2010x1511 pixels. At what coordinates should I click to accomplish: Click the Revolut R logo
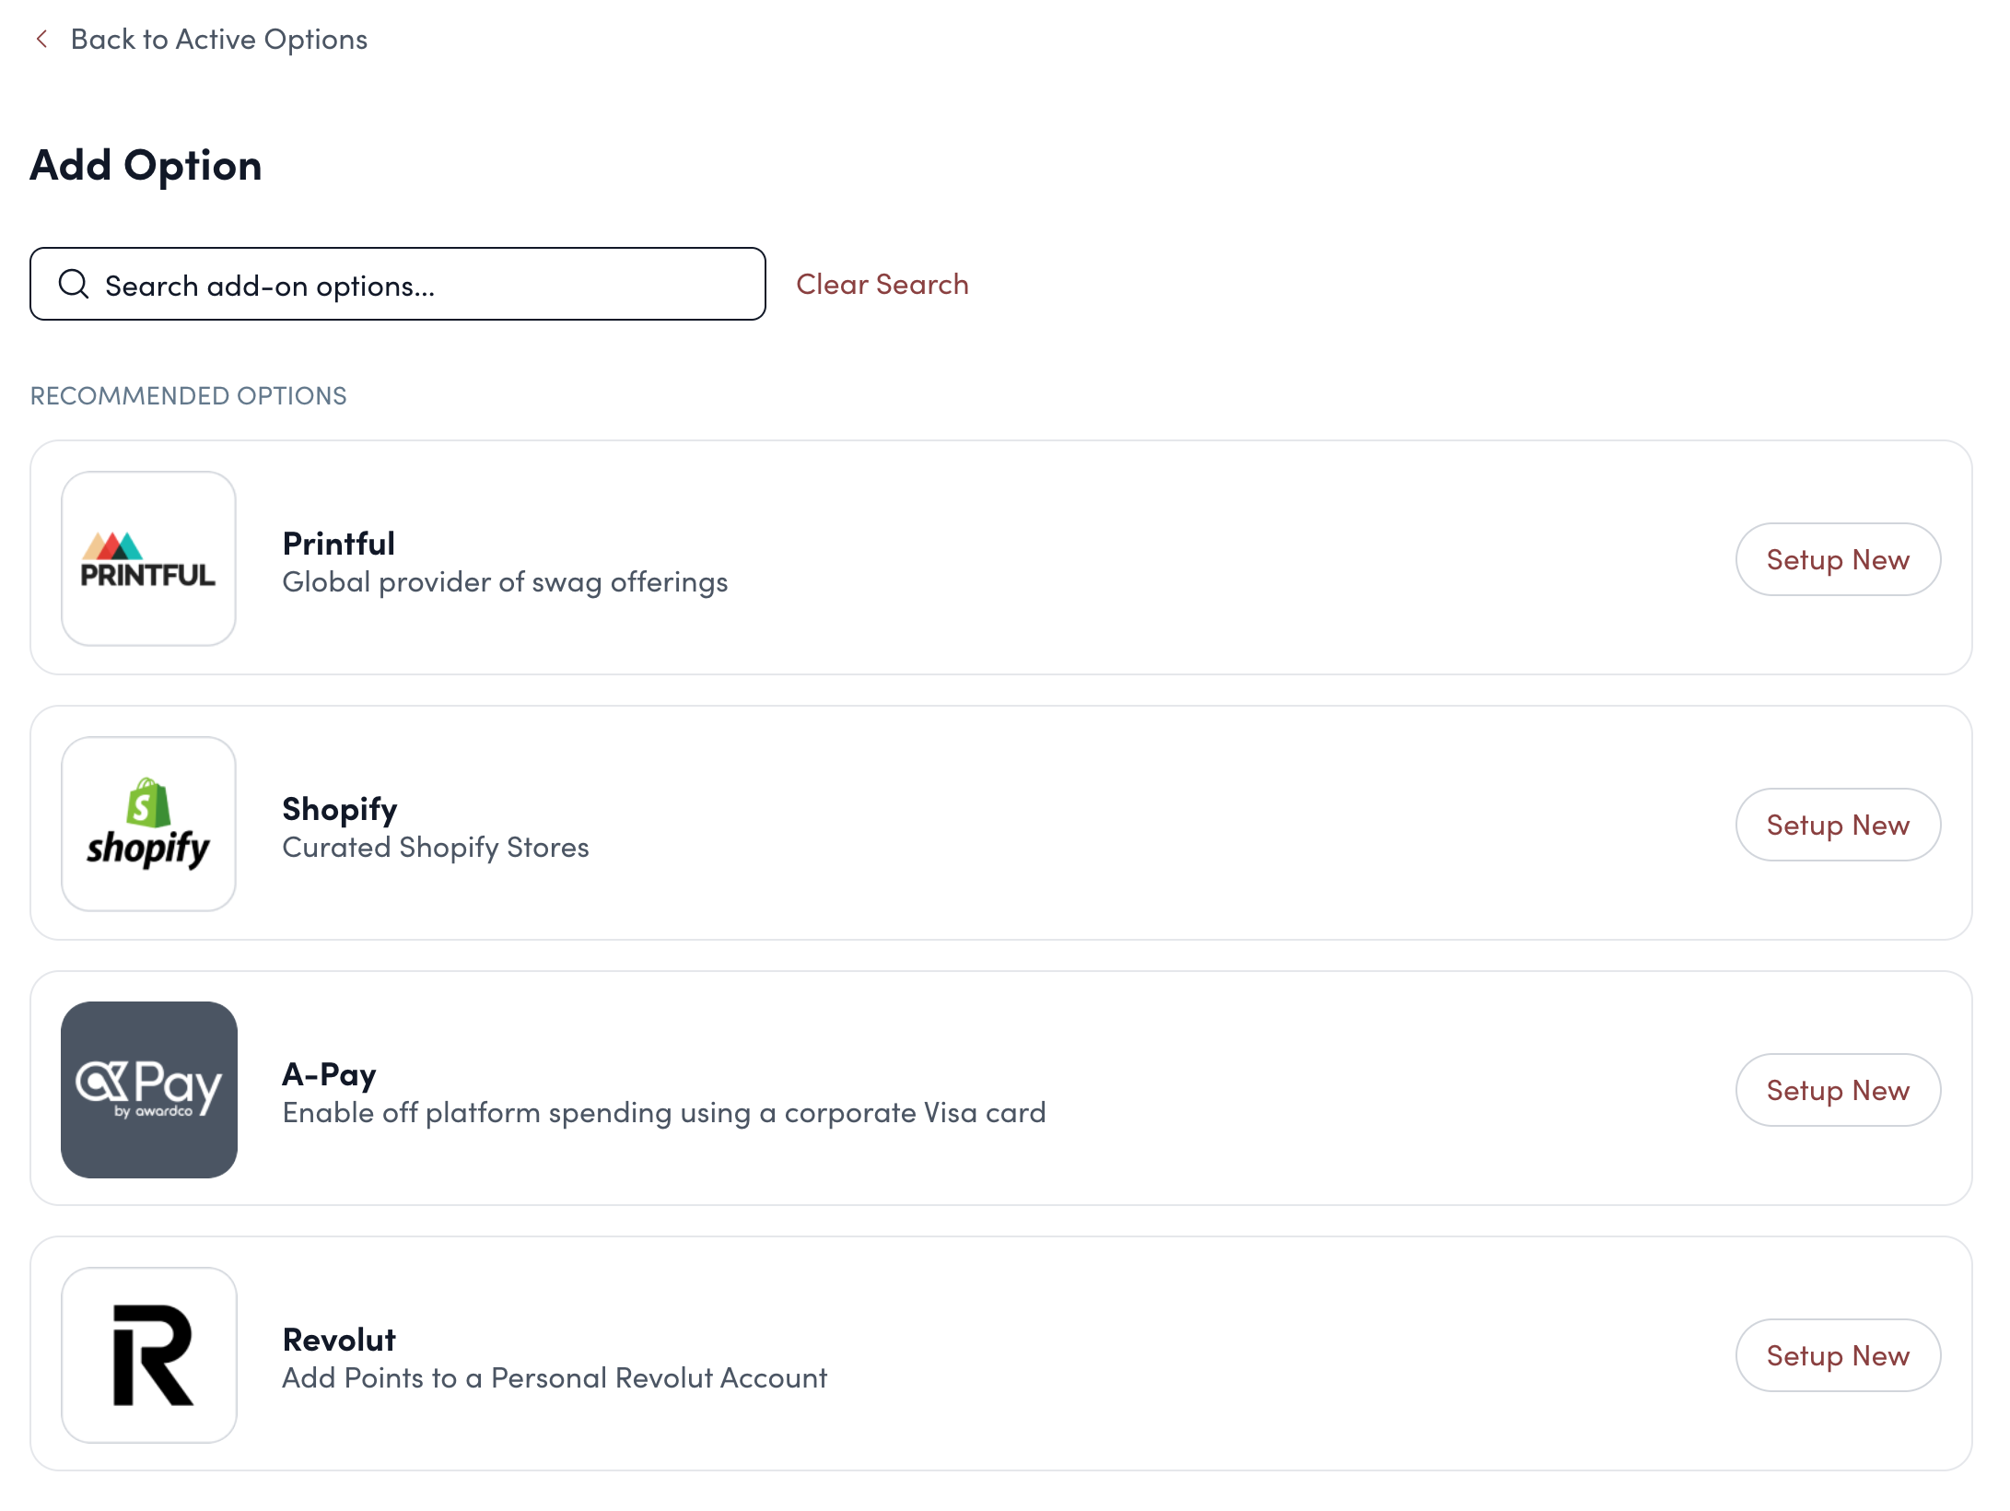pyautogui.click(x=148, y=1354)
